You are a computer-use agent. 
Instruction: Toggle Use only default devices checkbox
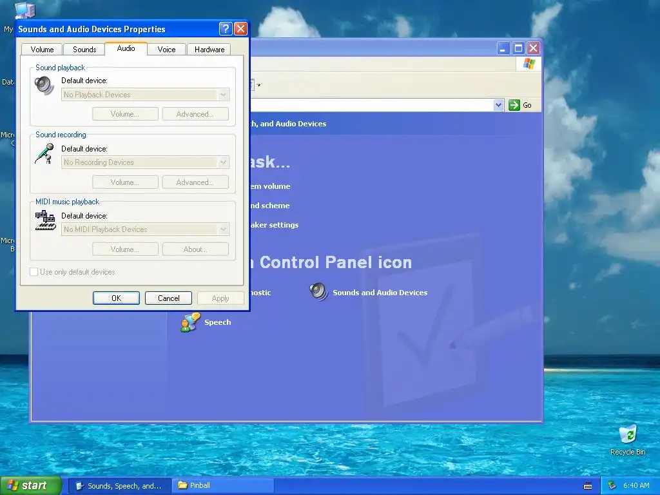[34, 272]
